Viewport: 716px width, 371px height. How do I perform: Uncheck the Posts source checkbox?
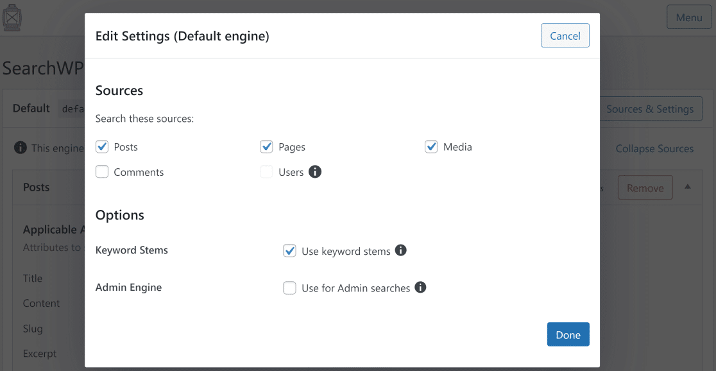click(x=102, y=147)
